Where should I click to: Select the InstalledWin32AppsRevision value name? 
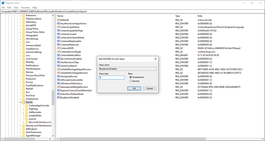tap(74, 73)
